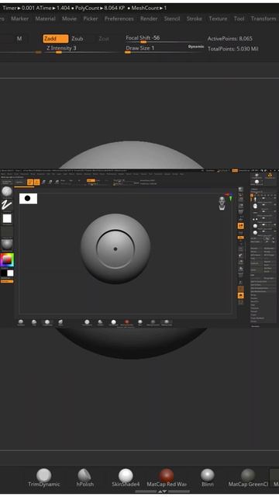Choose the MatCap GreenCl material
The width and height of the screenshot is (279, 497).
(248, 478)
